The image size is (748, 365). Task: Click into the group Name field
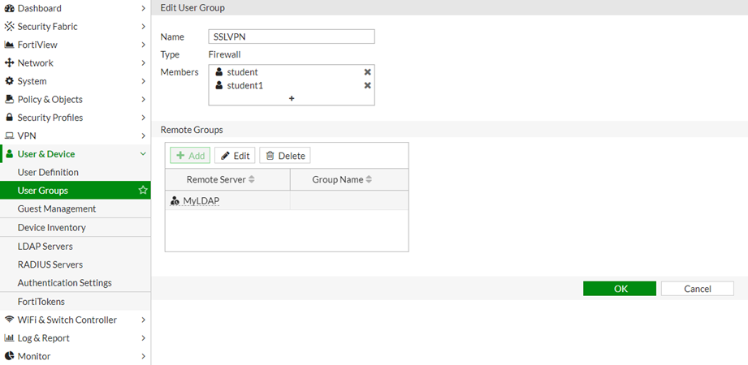point(291,36)
